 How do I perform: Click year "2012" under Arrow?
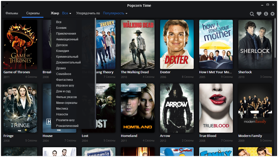coord(163,141)
